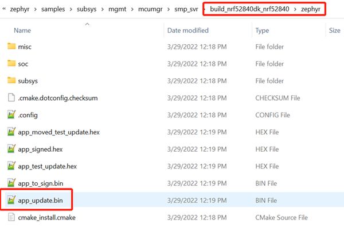Viewport: 344px width, 227px height.
Task: Click File folder type of misc row
Action: point(269,47)
